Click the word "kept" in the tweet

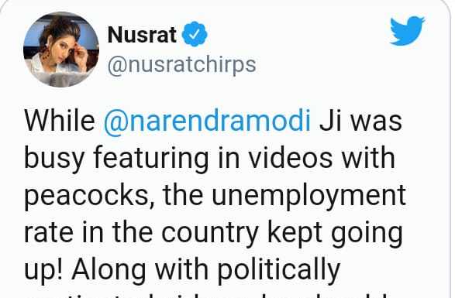coord(295,234)
